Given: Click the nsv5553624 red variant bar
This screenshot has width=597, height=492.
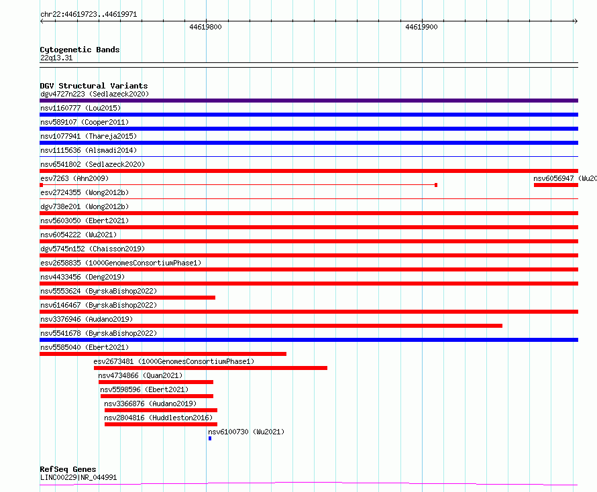Looking at the screenshot, I should (127, 298).
